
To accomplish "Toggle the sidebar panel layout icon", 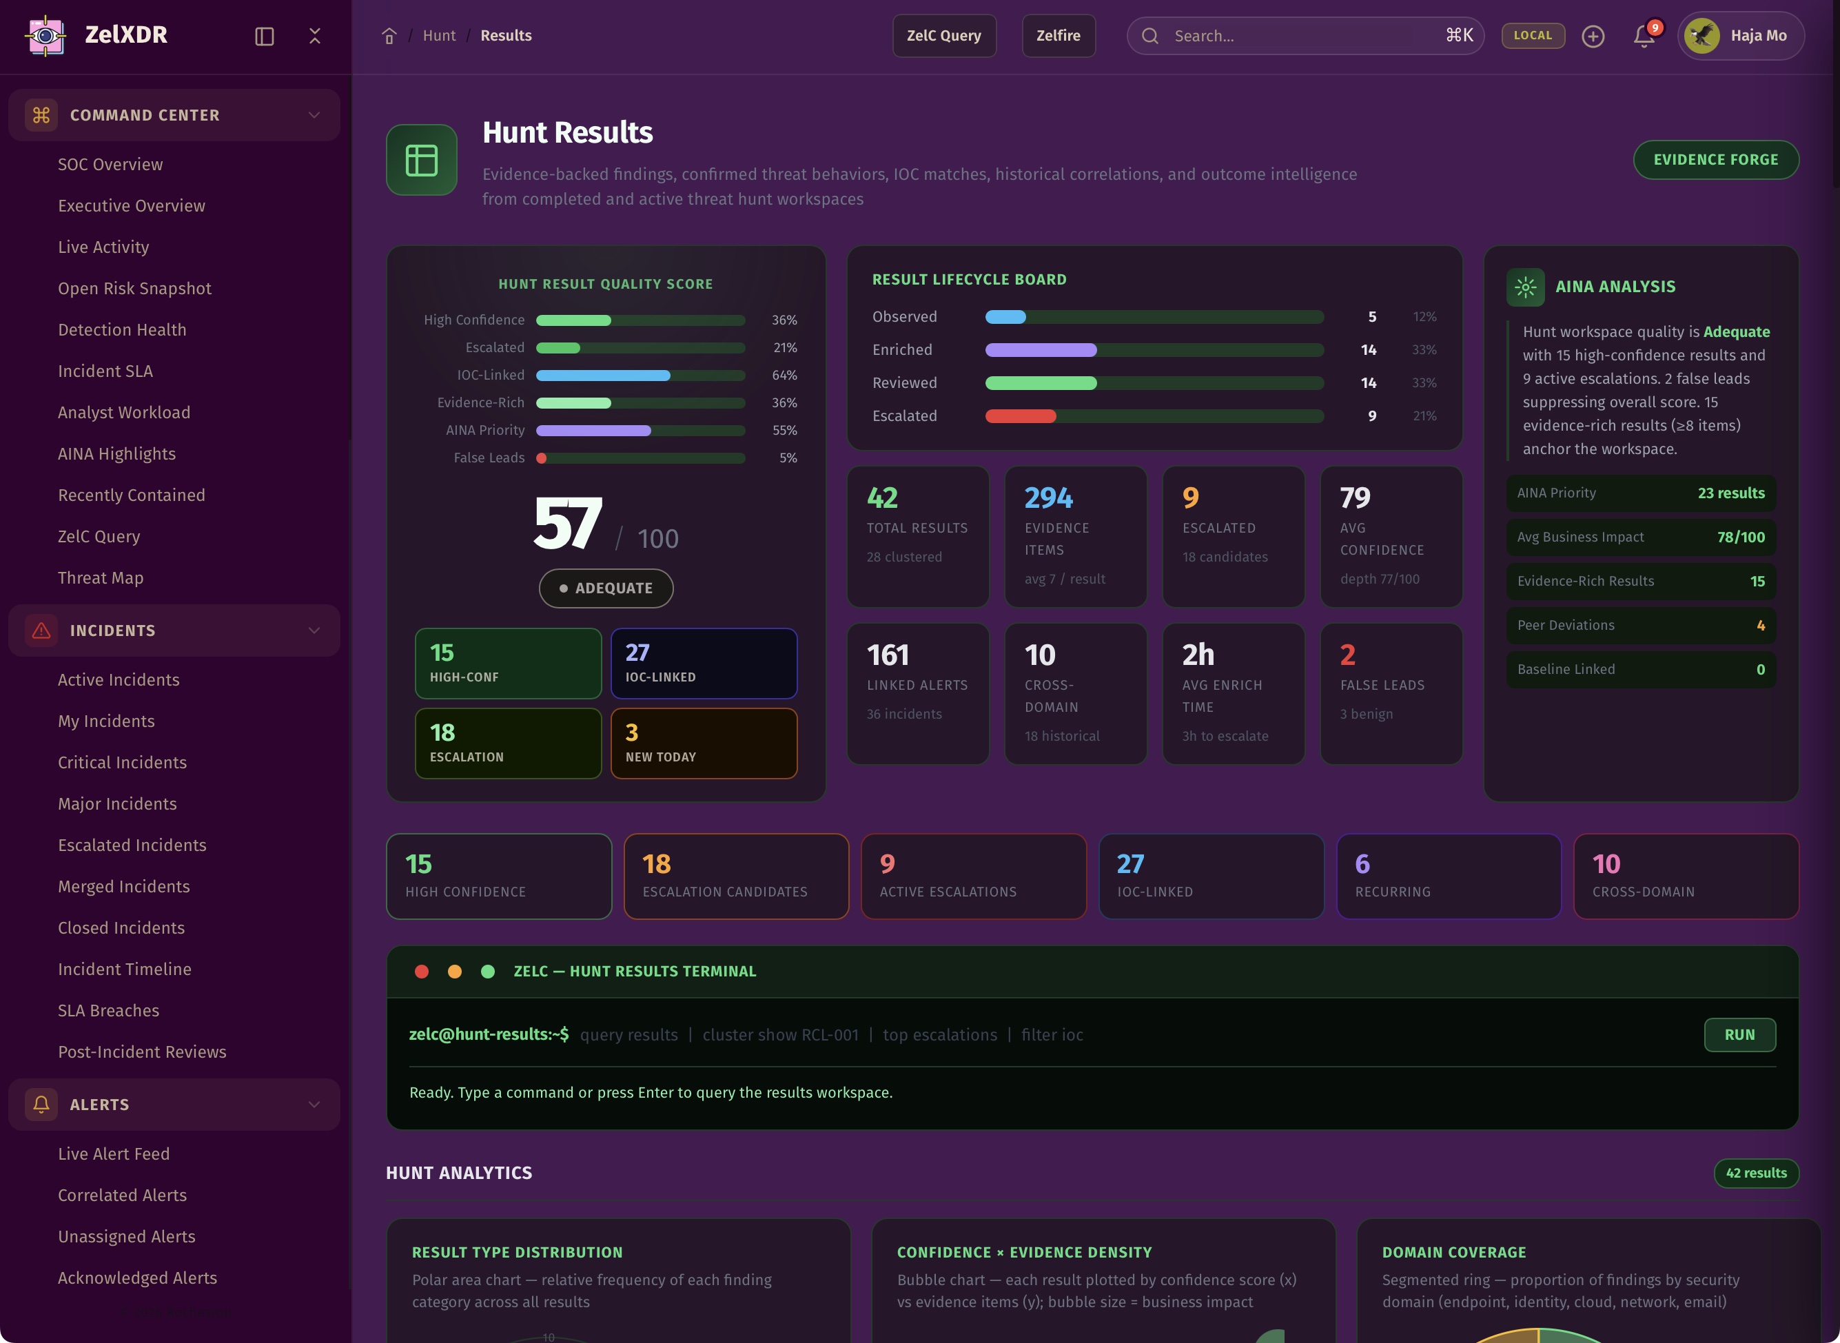I will point(264,36).
